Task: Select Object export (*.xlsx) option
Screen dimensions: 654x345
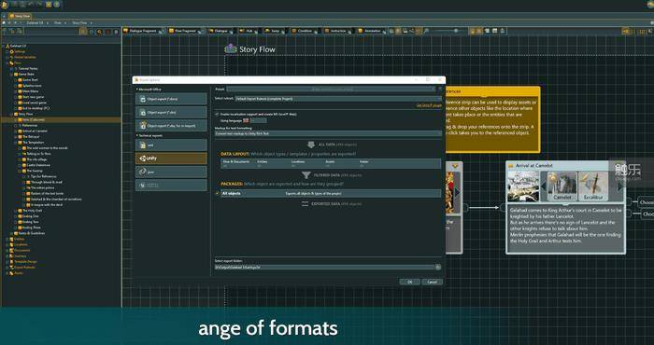Action: (x=171, y=113)
